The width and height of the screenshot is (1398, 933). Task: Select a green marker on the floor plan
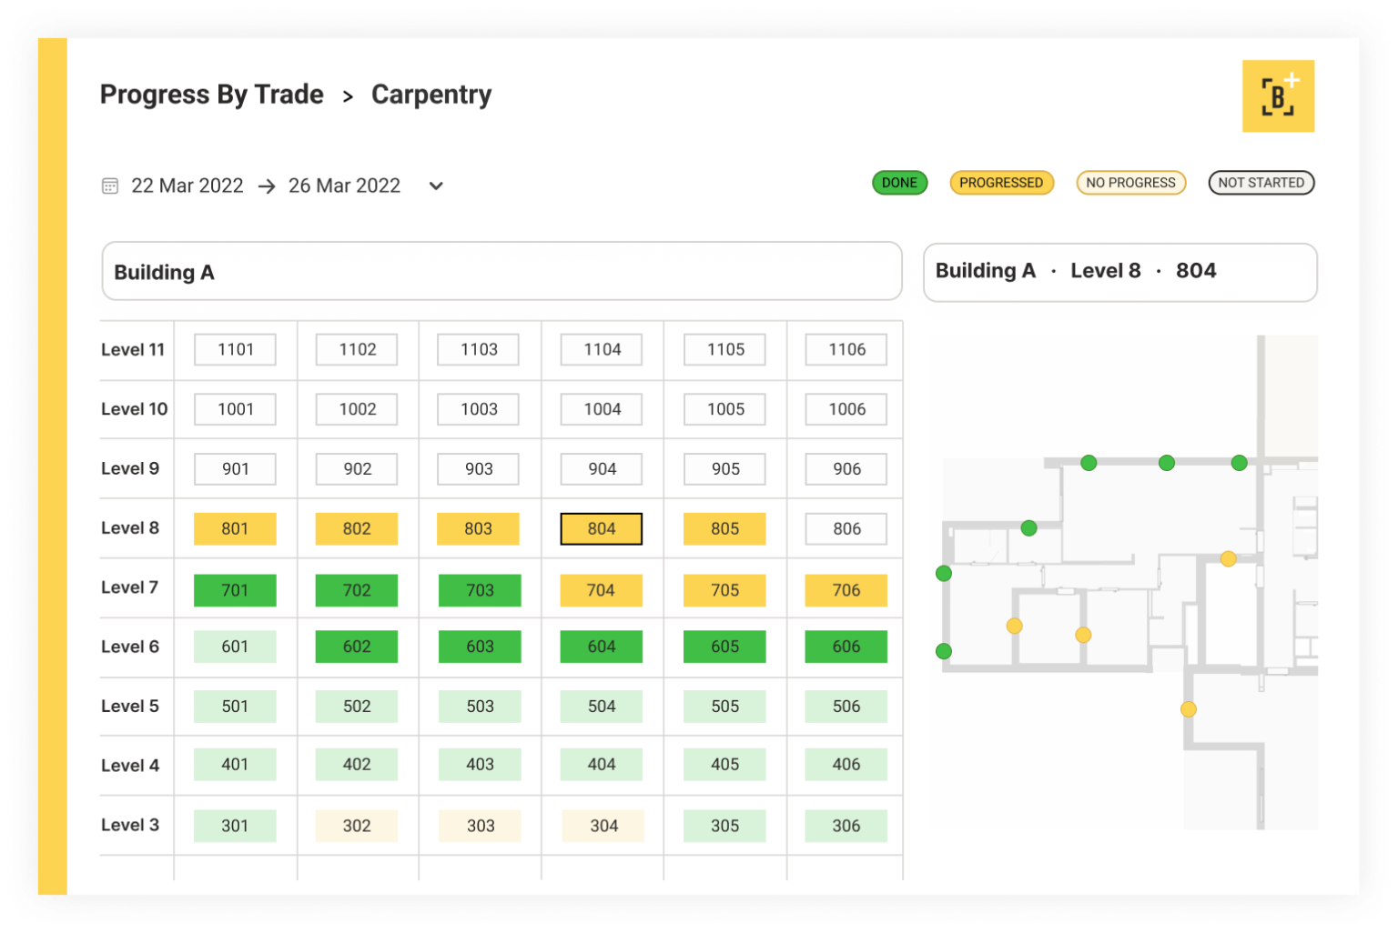[1089, 462]
